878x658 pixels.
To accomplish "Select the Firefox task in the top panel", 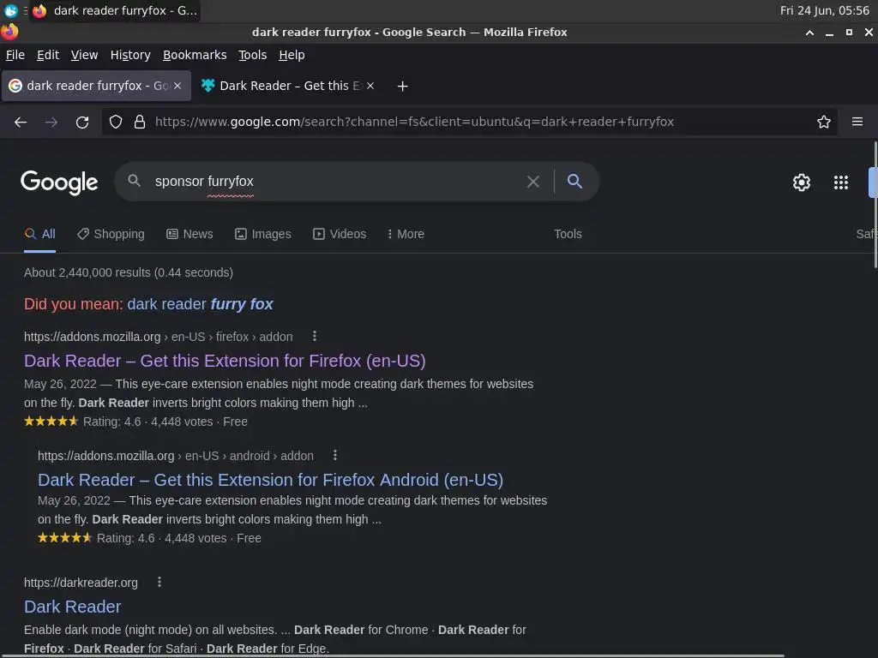I will coord(115,10).
